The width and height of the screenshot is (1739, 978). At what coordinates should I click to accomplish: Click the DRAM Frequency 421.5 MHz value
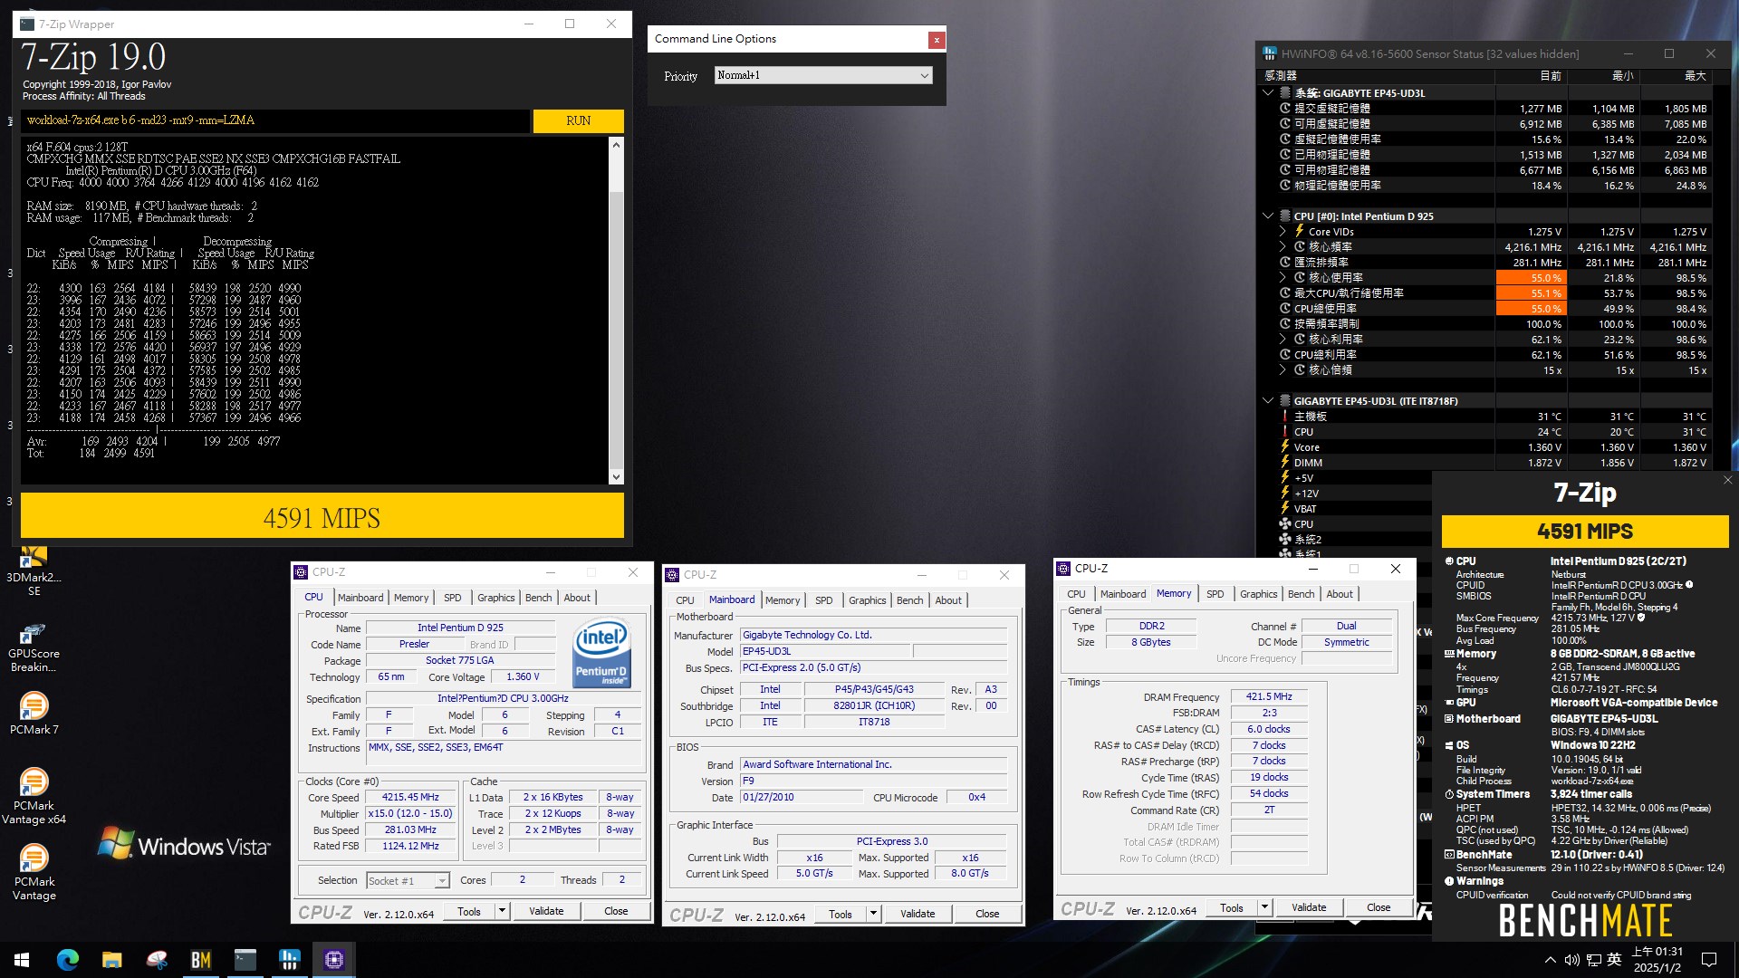pos(1268,696)
